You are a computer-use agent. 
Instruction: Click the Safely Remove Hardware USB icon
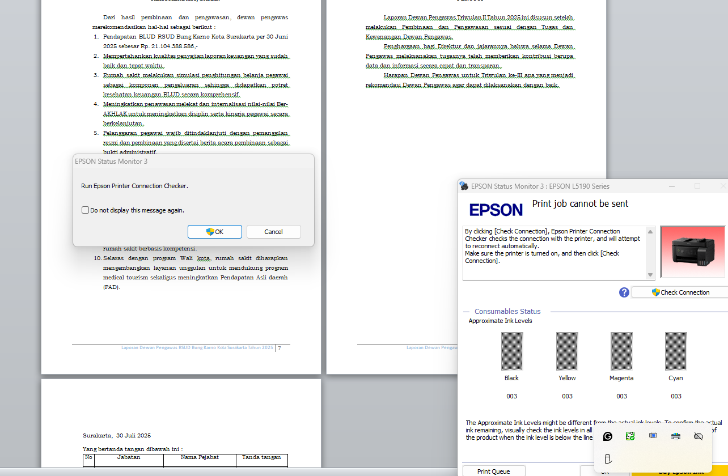607,458
